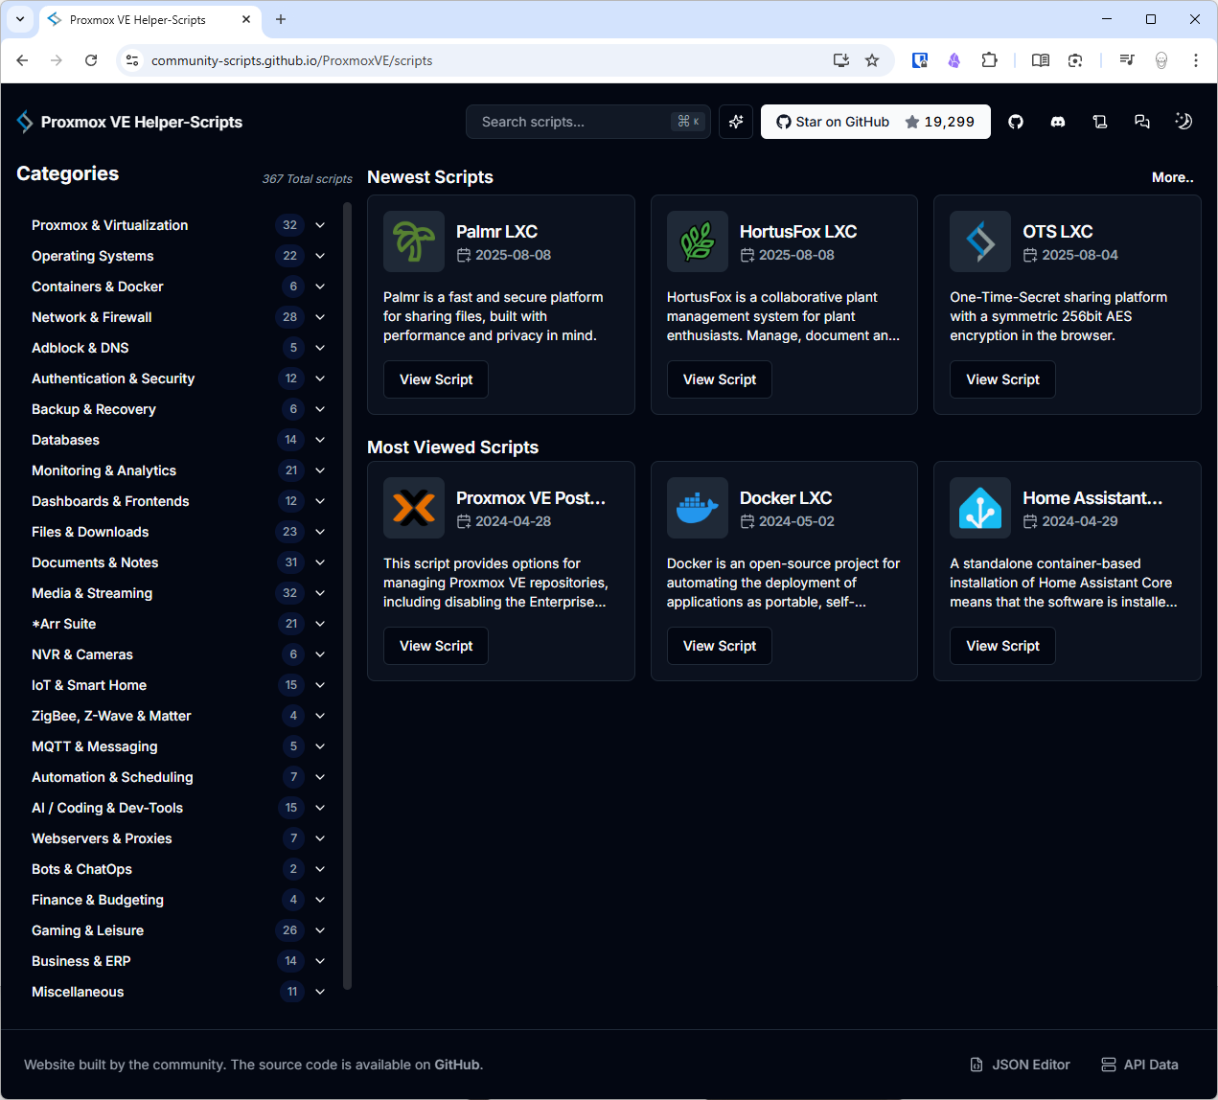1218x1100 pixels.
Task: Click the OTS LXC logo icon
Action: (980, 241)
